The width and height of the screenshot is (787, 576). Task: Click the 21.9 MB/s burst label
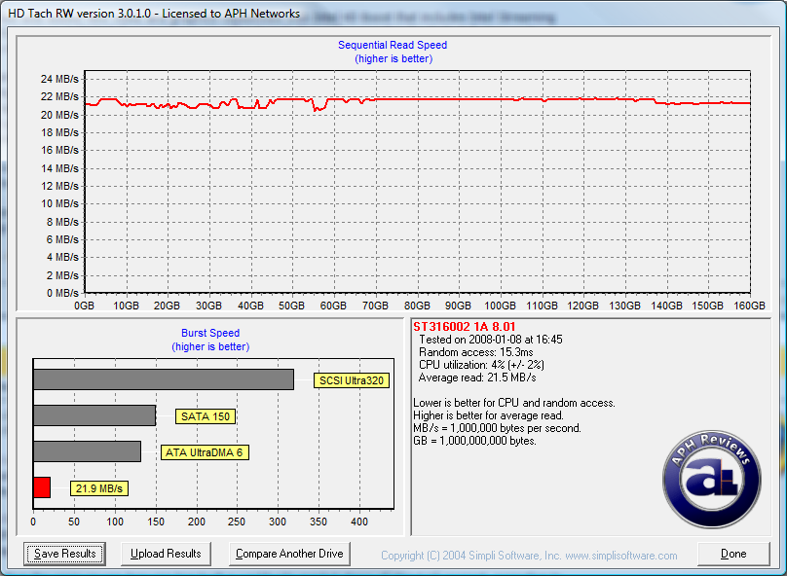(99, 488)
